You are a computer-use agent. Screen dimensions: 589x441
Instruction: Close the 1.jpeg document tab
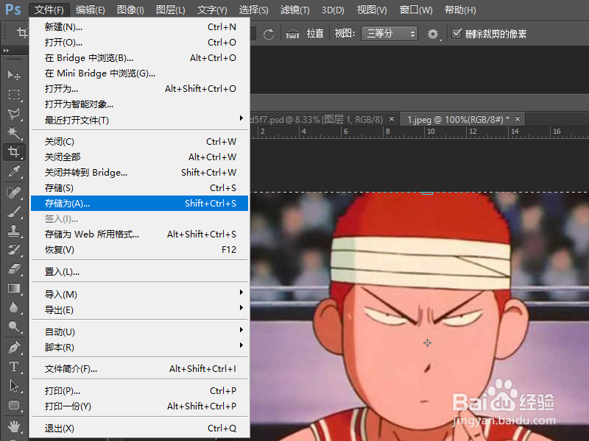518,119
